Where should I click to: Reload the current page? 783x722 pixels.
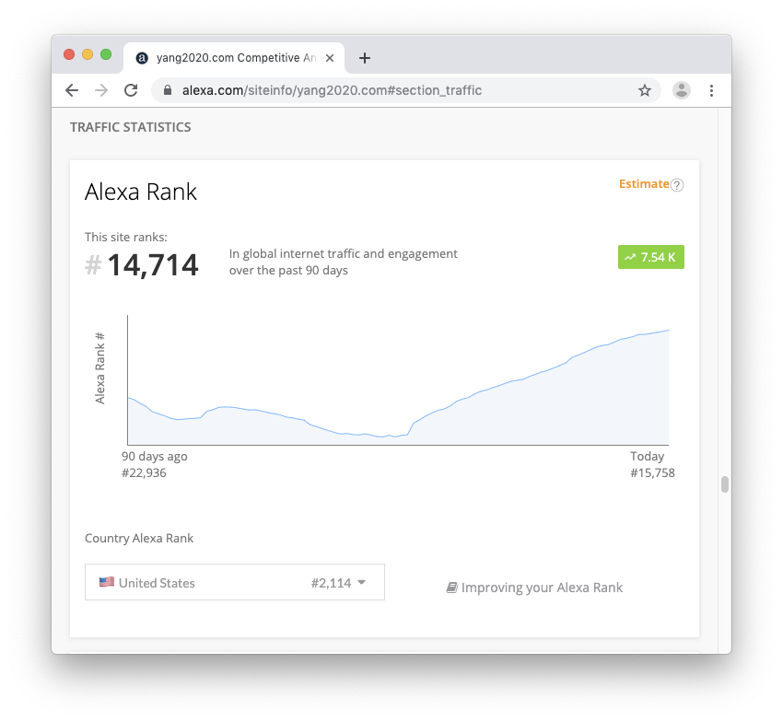[131, 90]
